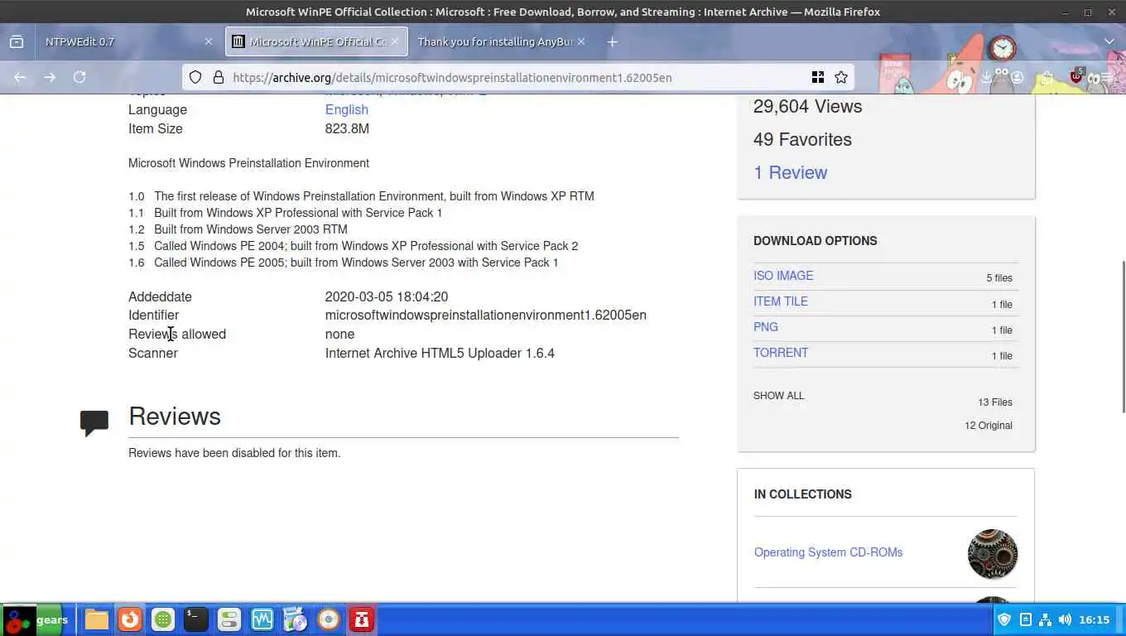Screen dimensions: 1126x636
Task: Adjust sound via the volume tray icon
Action: (x=1065, y=619)
